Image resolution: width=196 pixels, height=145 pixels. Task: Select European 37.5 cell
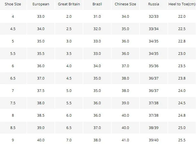point(41,90)
